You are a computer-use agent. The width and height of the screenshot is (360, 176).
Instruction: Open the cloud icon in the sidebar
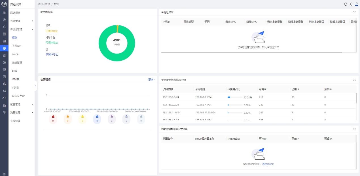(x=4, y=98)
